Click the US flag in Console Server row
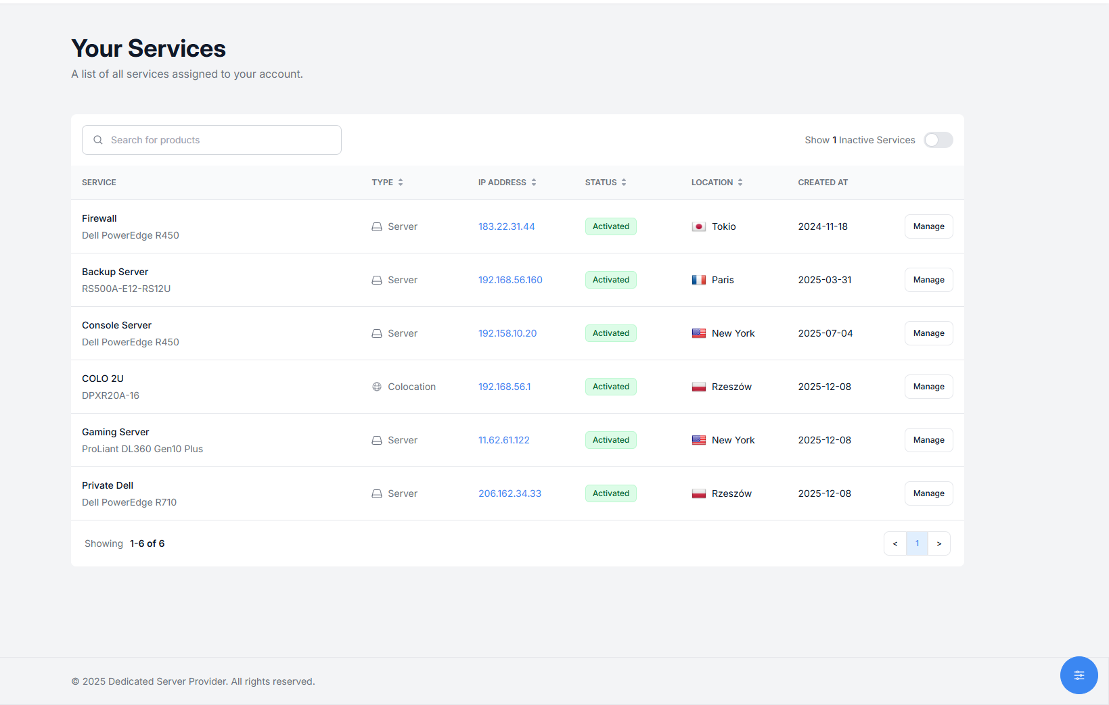Screen dimensions: 1109x705 click(699, 333)
